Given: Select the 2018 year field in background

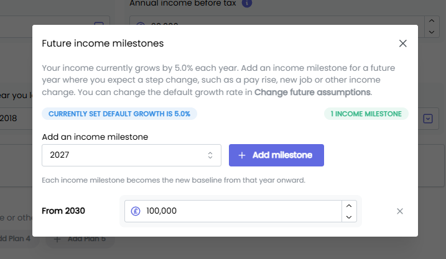Looking at the screenshot, I should coord(16,119).
